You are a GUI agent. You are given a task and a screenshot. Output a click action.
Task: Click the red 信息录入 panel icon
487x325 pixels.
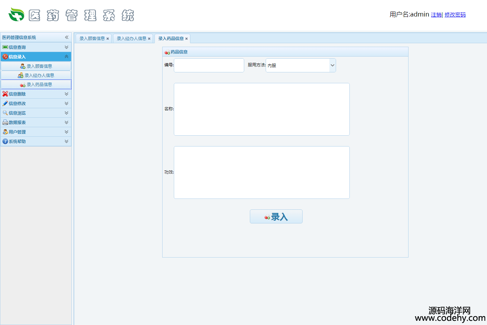click(x=5, y=57)
